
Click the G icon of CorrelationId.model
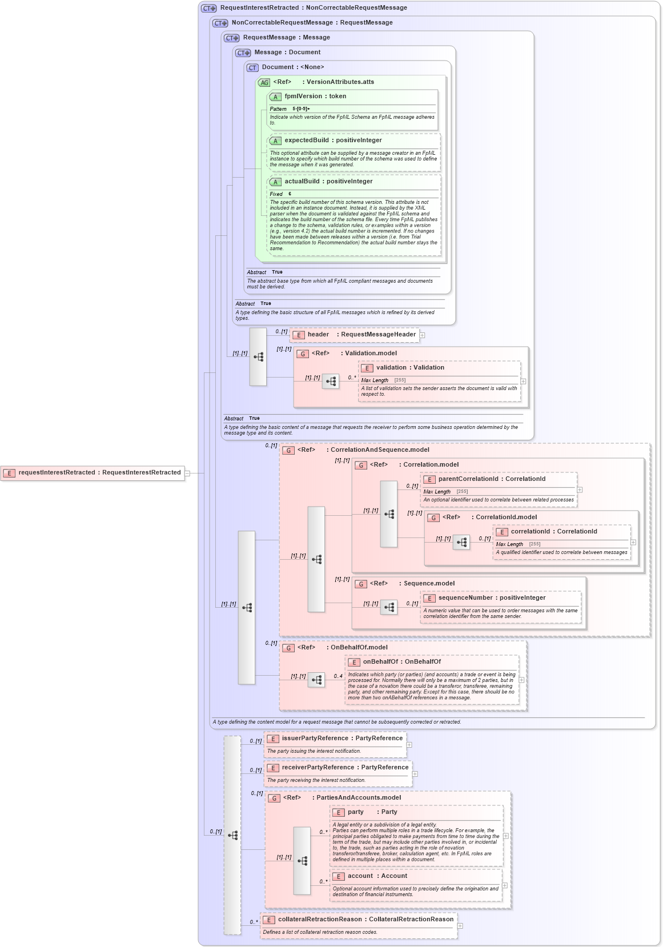click(433, 517)
